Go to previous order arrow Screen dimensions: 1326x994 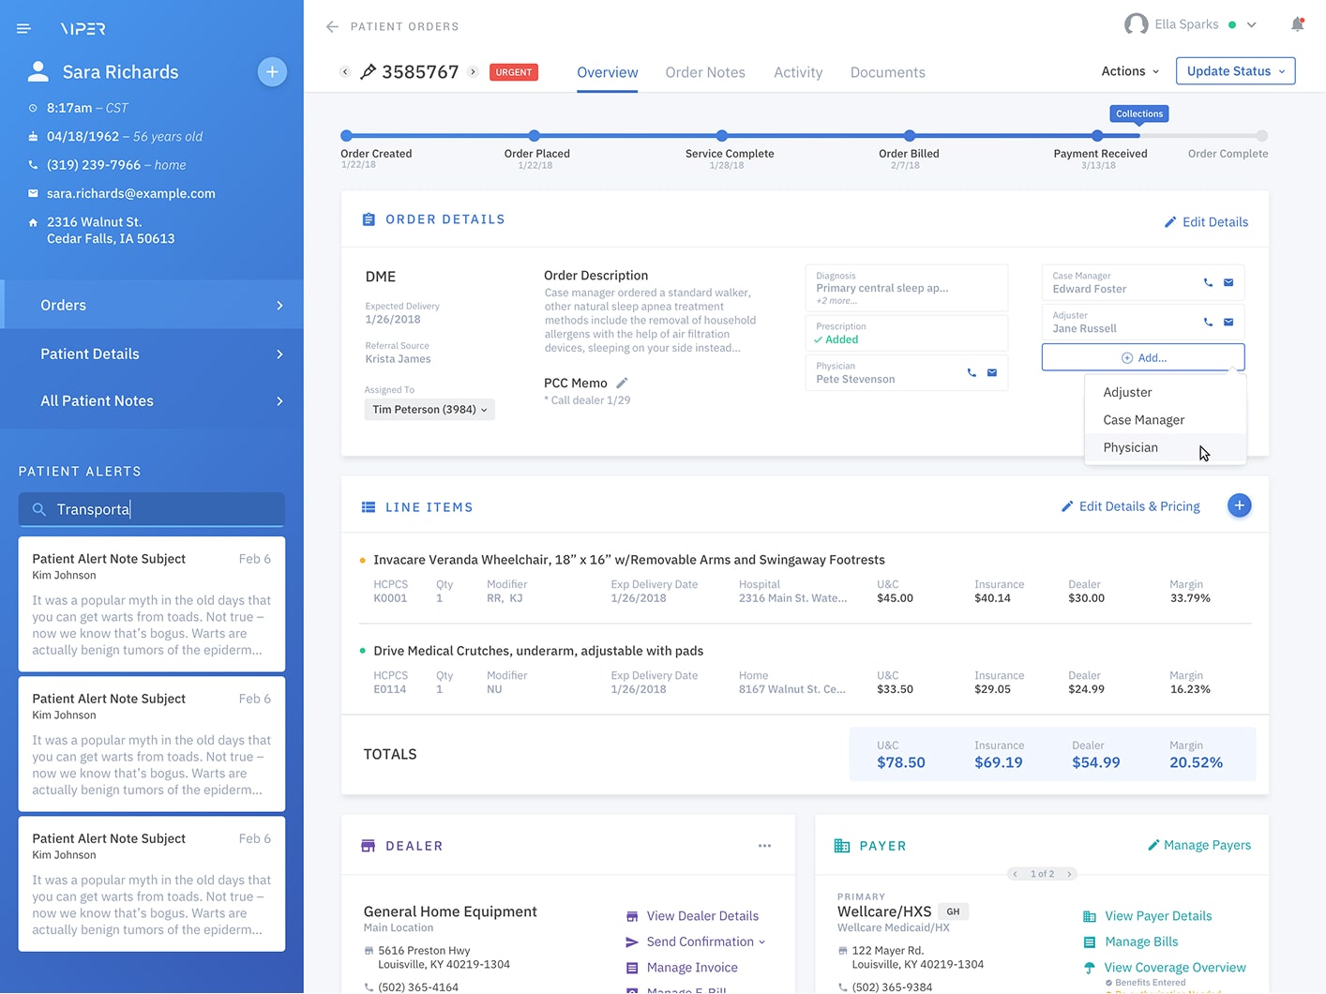click(345, 72)
